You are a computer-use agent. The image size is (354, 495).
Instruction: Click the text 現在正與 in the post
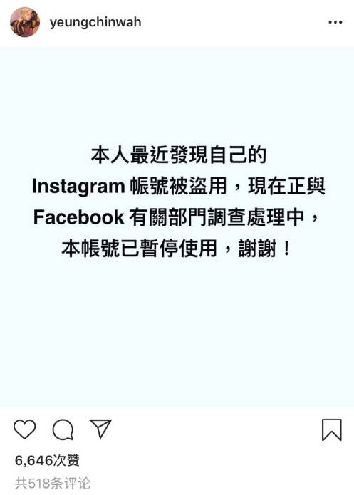tap(286, 187)
